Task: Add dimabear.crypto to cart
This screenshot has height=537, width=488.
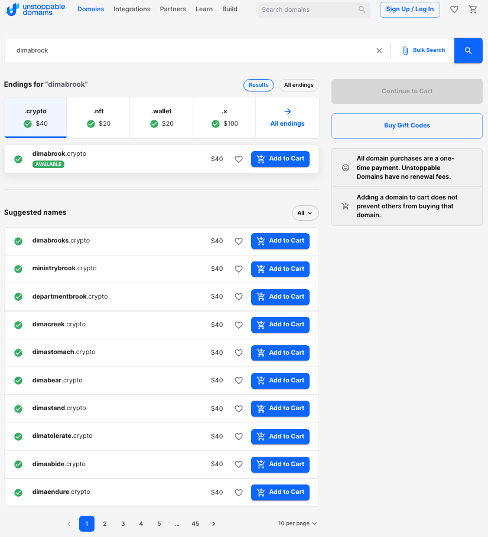Action: (280, 381)
